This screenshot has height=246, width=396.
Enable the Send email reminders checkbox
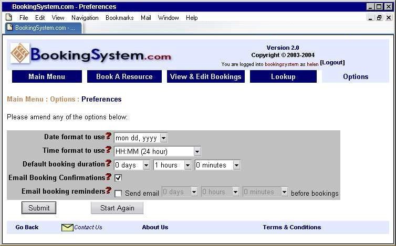118,193
